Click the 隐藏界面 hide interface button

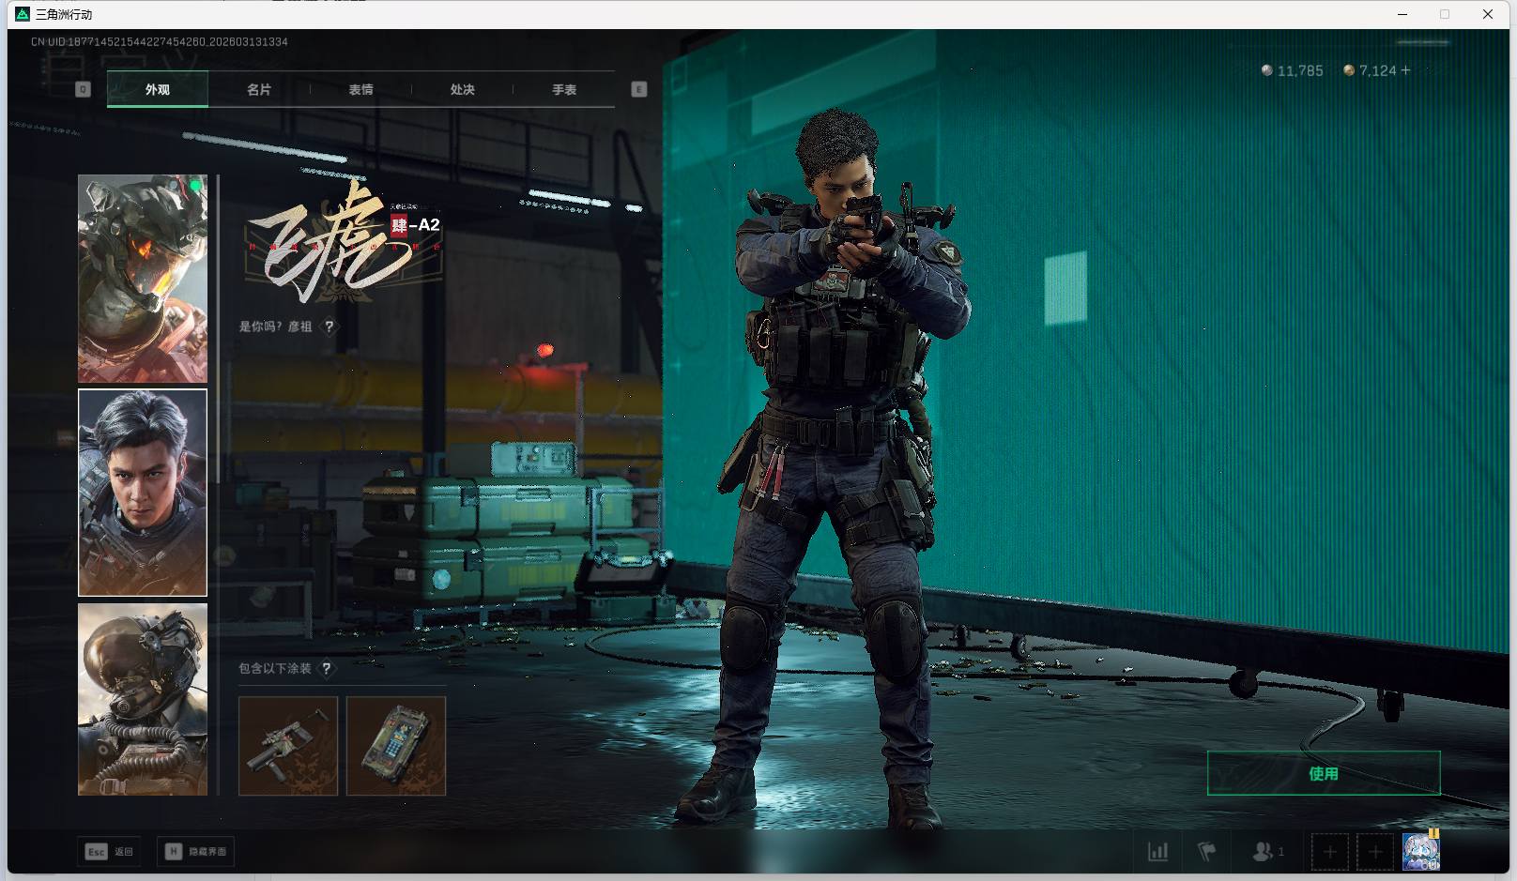[x=196, y=852]
